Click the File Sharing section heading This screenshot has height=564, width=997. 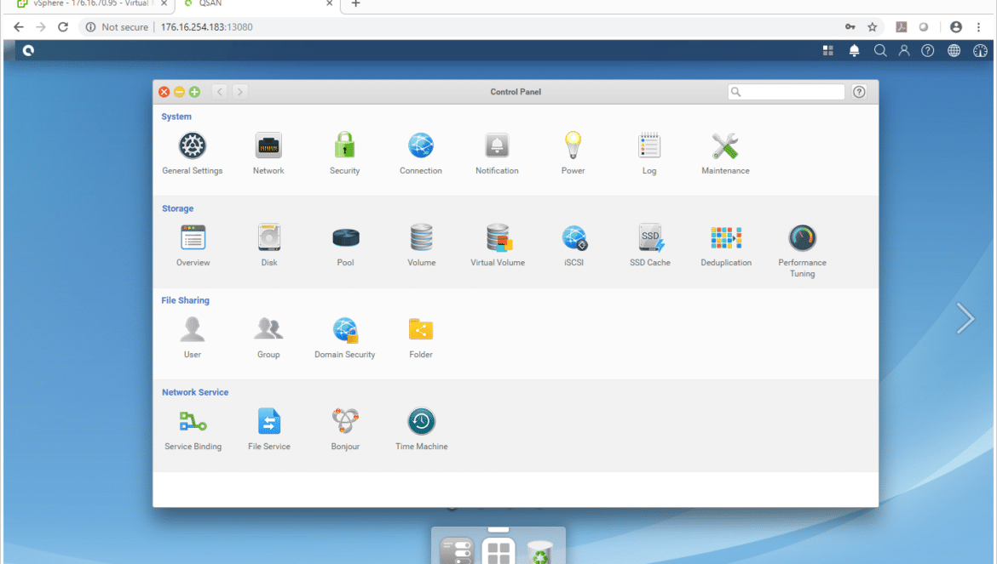pyautogui.click(x=185, y=301)
